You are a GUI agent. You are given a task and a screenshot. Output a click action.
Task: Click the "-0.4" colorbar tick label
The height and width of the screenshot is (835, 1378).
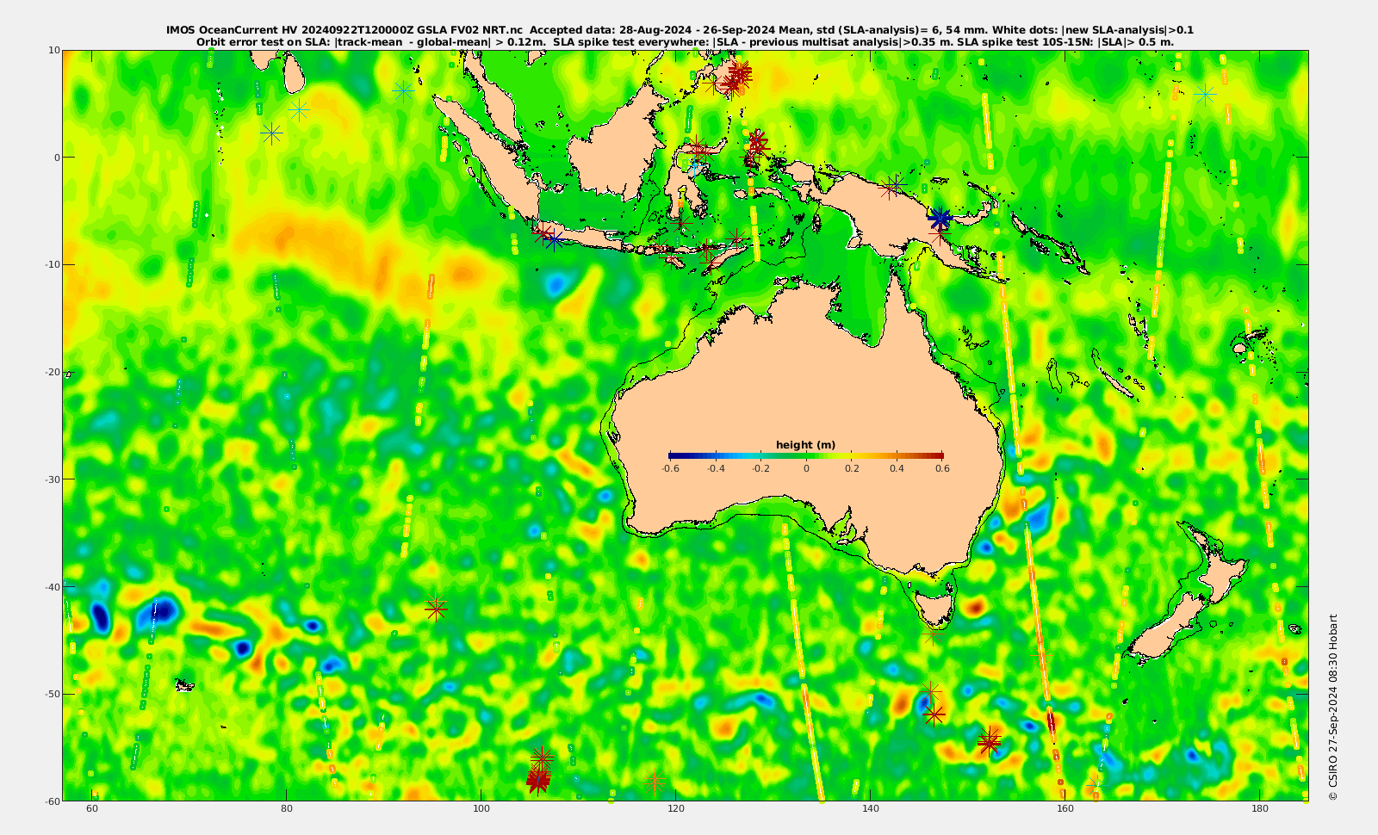[x=716, y=469]
